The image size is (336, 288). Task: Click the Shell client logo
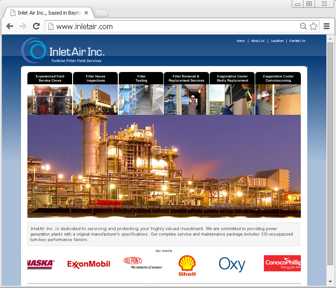click(187, 265)
